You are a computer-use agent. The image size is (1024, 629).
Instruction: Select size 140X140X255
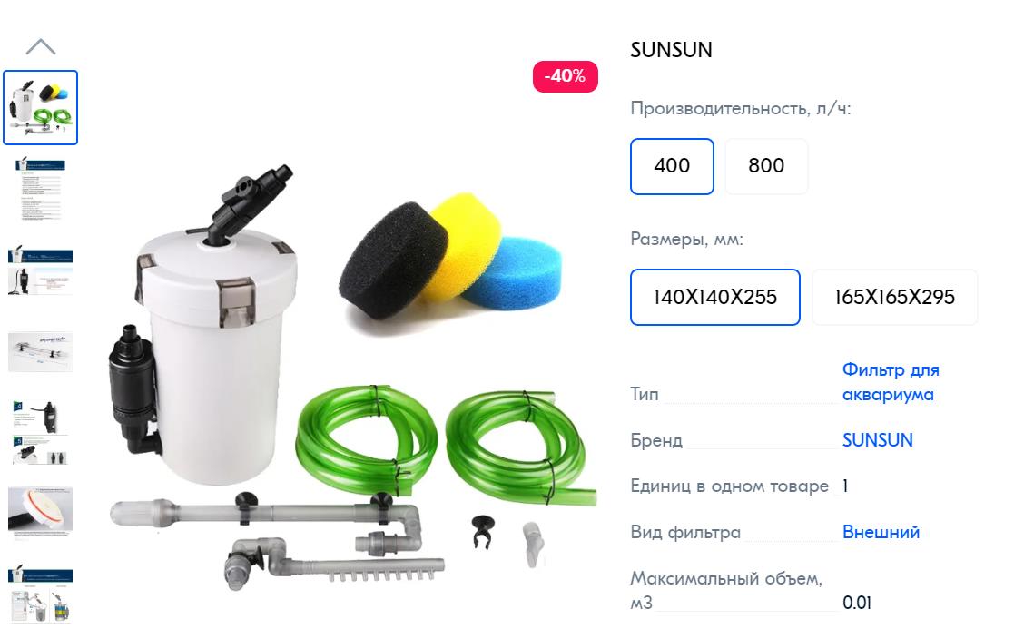(715, 297)
